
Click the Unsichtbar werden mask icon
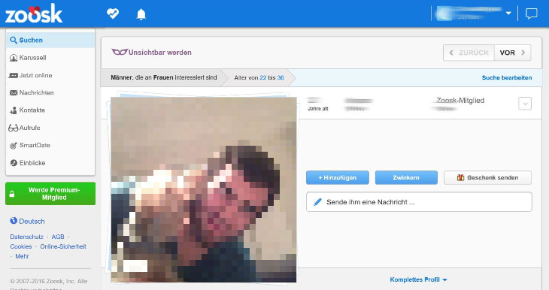click(x=119, y=52)
